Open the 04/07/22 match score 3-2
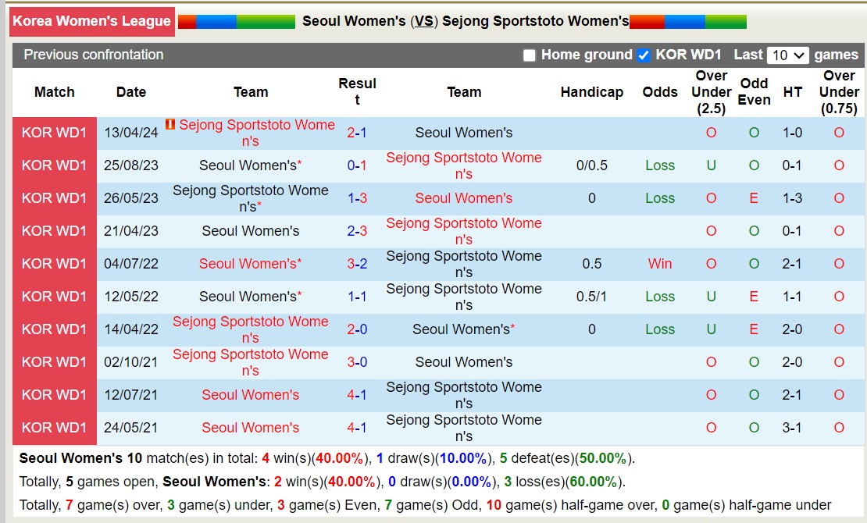The image size is (867, 523). coord(357,264)
